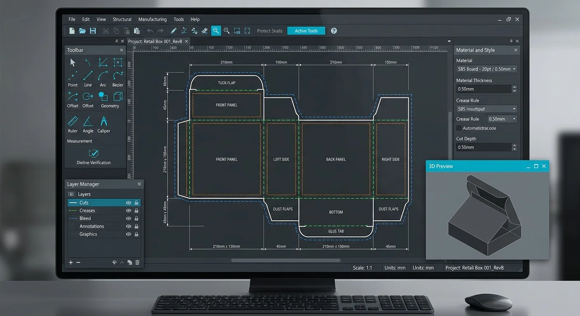Open the document tab overflow chevron

tap(449, 41)
